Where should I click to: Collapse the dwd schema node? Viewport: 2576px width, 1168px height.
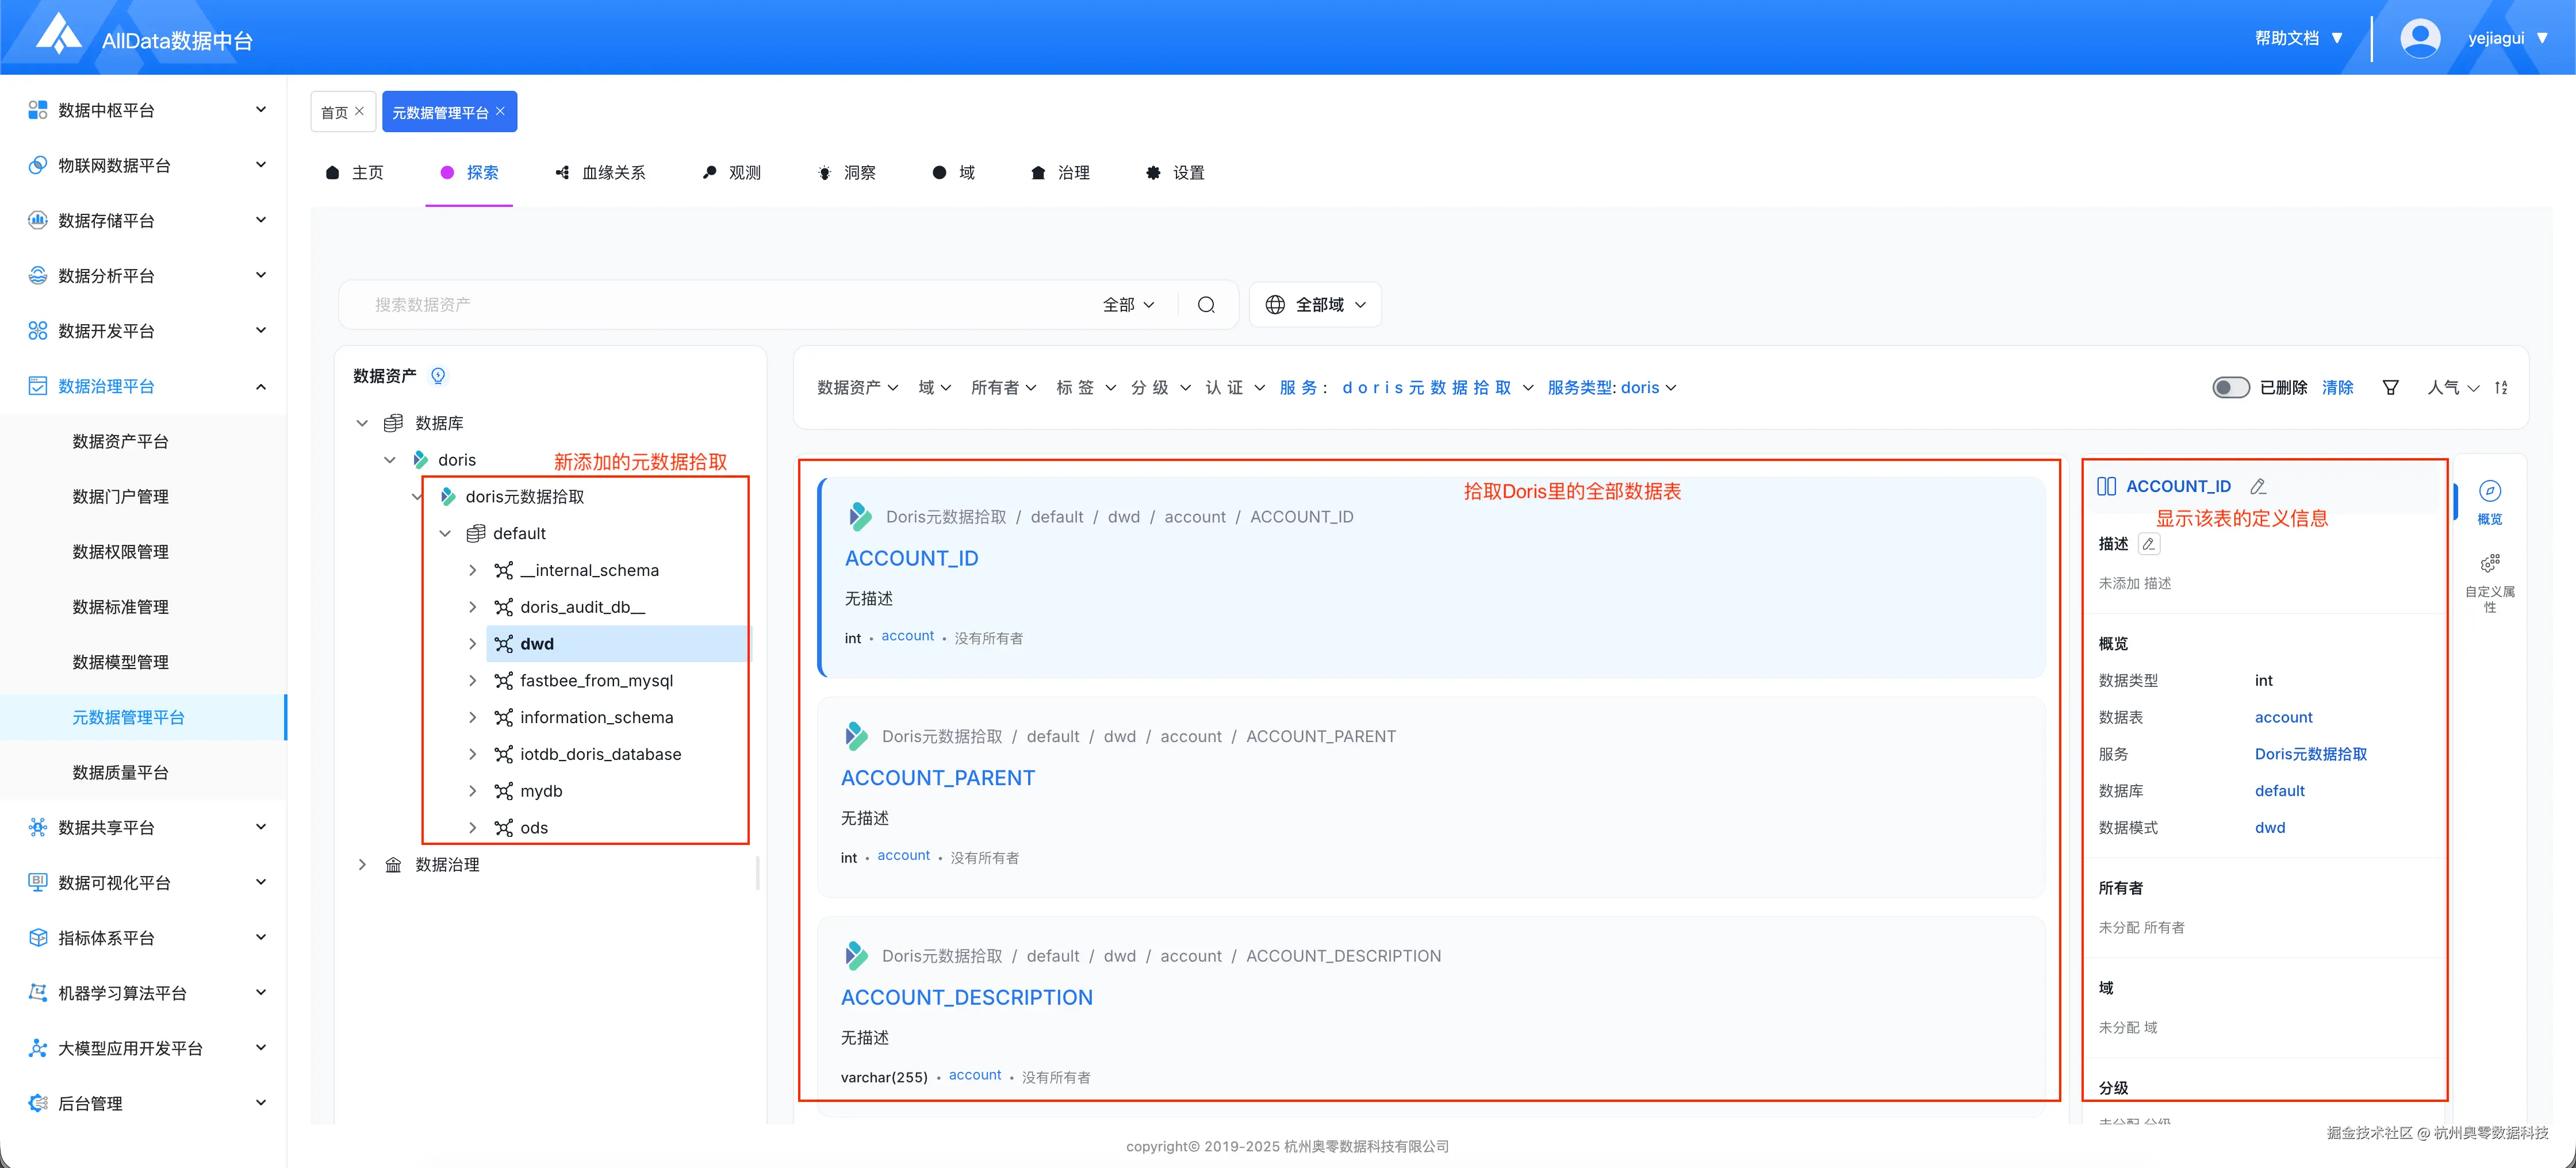pyautogui.click(x=473, y=643)
